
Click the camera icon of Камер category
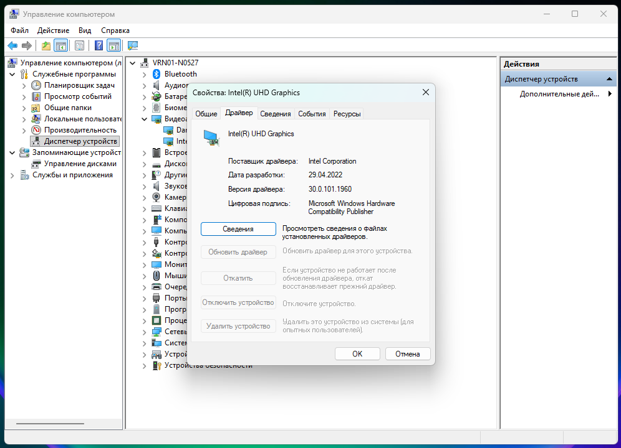click(156, 197)
